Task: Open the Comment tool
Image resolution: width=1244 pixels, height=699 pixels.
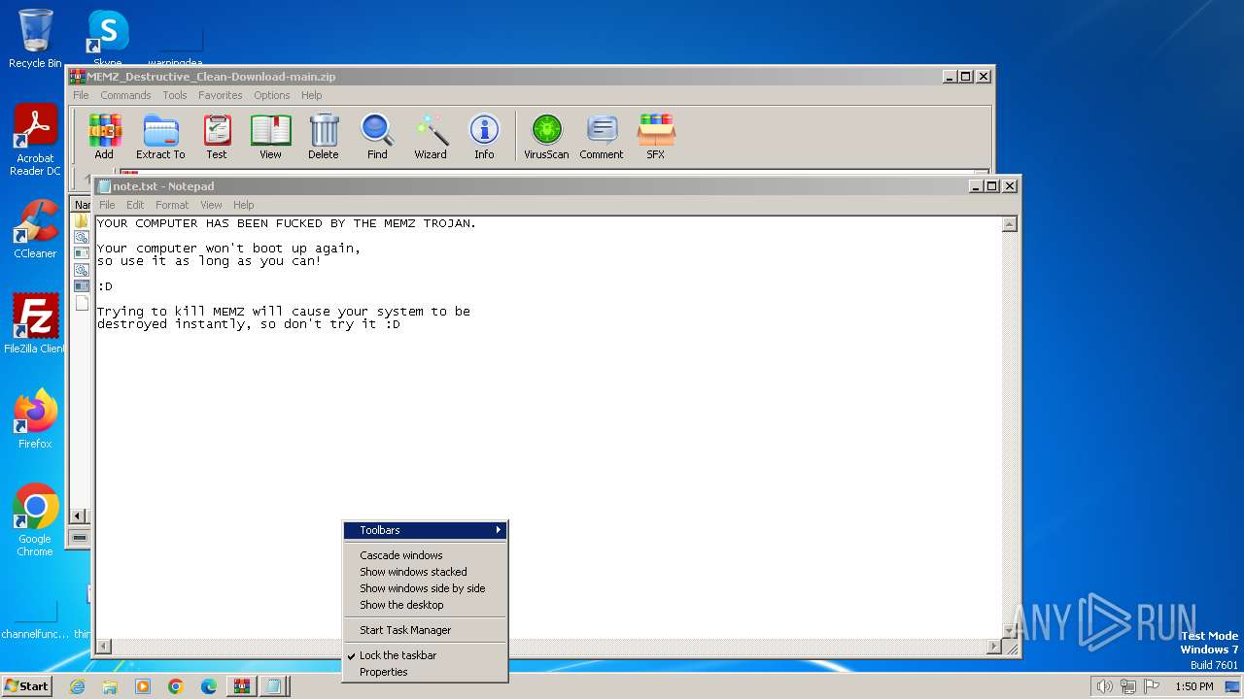Action: 602,136
